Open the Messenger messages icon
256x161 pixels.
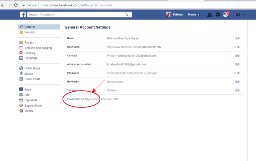pos(218,15)
